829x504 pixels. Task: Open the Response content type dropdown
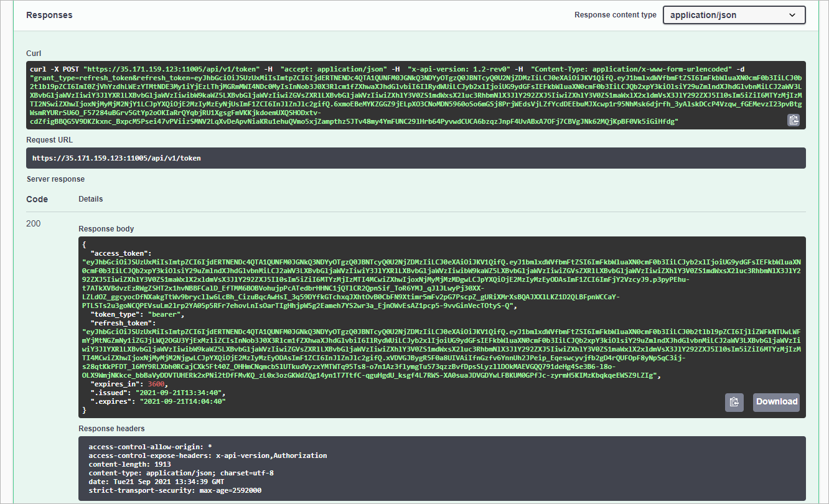coord(734,15)
